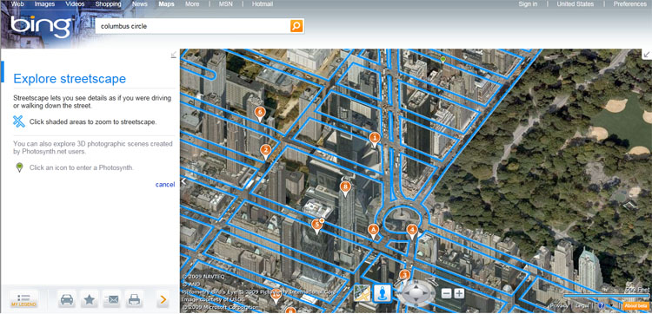
Task: Click Sign in
Action: pyautogui.click(x=528, y=4)
